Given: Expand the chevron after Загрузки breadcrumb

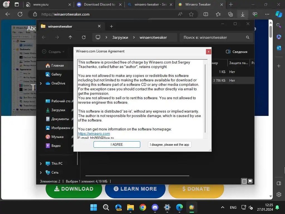Looking at the screenshot, I should tap(134, 37).
